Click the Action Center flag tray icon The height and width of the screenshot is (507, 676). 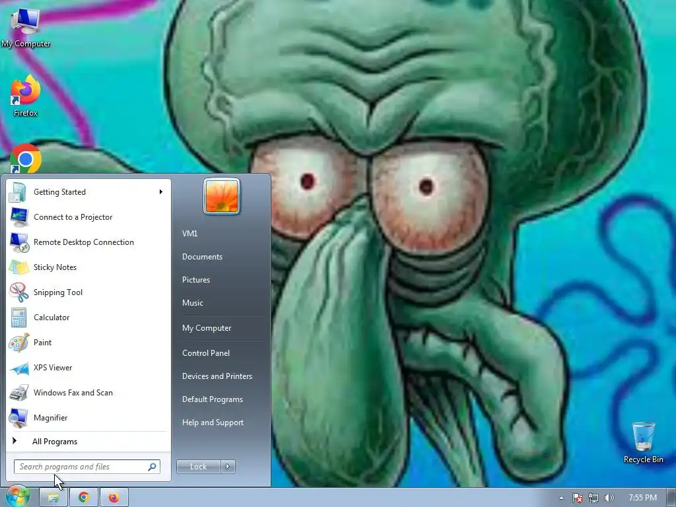(x=577, y=498)
